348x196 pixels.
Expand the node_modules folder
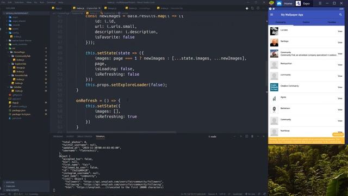coord(20,44)
